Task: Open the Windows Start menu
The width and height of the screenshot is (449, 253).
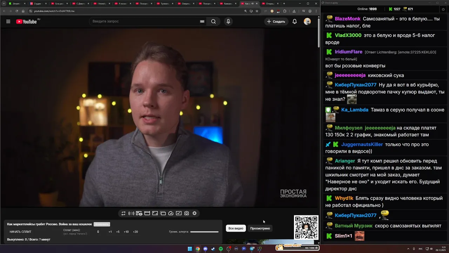Action: pyautogui.click(x=190, y=249)
